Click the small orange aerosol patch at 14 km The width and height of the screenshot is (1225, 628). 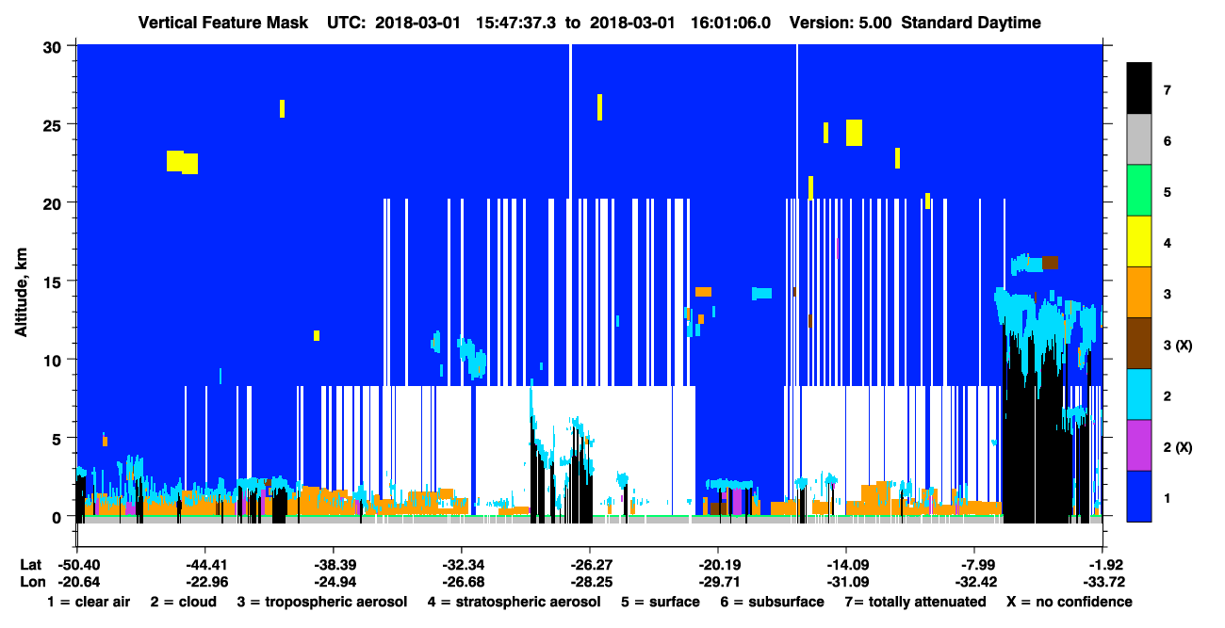pyautogui.click(x=703, y=292)
